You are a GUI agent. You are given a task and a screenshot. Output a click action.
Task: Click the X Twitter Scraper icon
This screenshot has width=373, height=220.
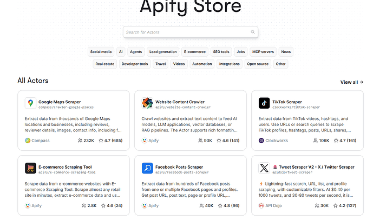[x=264, y=168]
